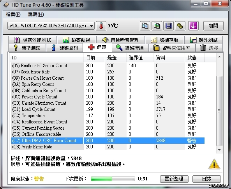Sort by 臨界值 column header
Screen dimensions: 231x189
pyautogui.click(x=140, y=57)
